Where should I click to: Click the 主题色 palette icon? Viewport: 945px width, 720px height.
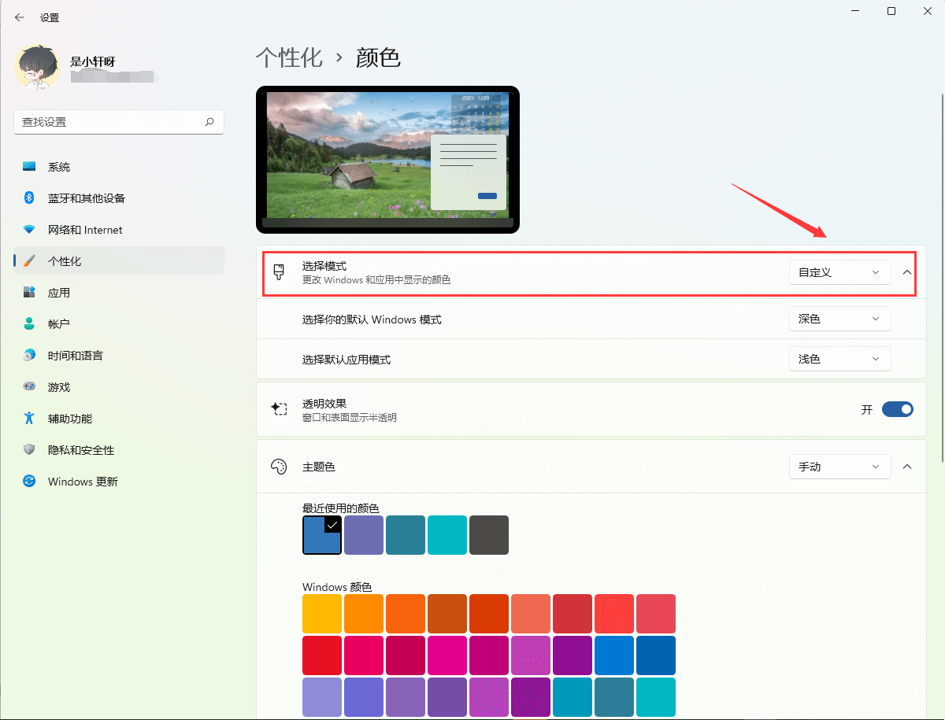click(280, 466)
